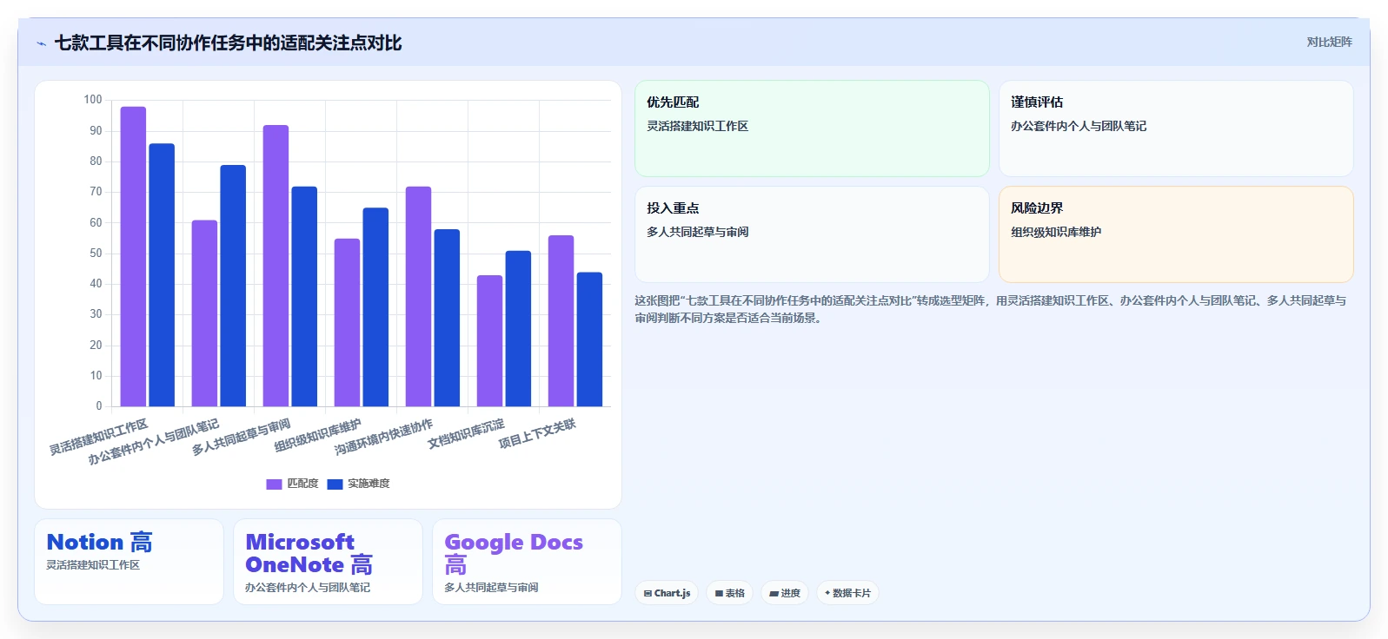
Task: Click the purple 匹配度 bar for 项目上下文关联
Action: click(x=561, y=321)
